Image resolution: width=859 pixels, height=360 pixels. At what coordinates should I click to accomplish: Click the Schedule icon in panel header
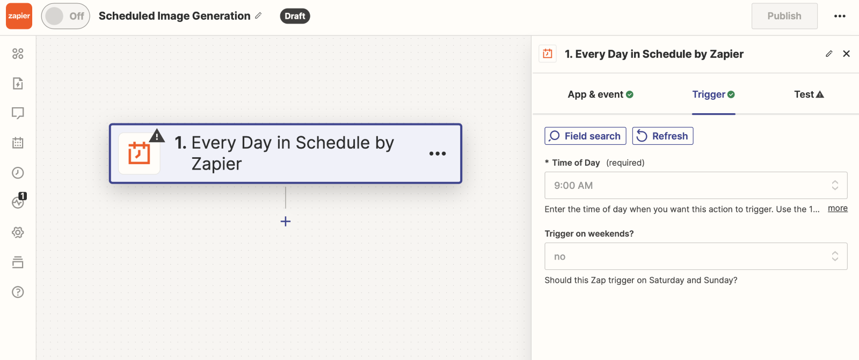click(548, 54)
